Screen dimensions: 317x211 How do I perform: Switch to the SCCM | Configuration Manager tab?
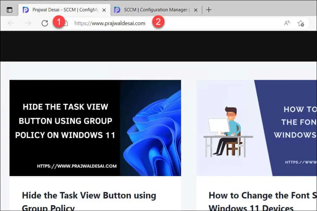tap(156, 10)
